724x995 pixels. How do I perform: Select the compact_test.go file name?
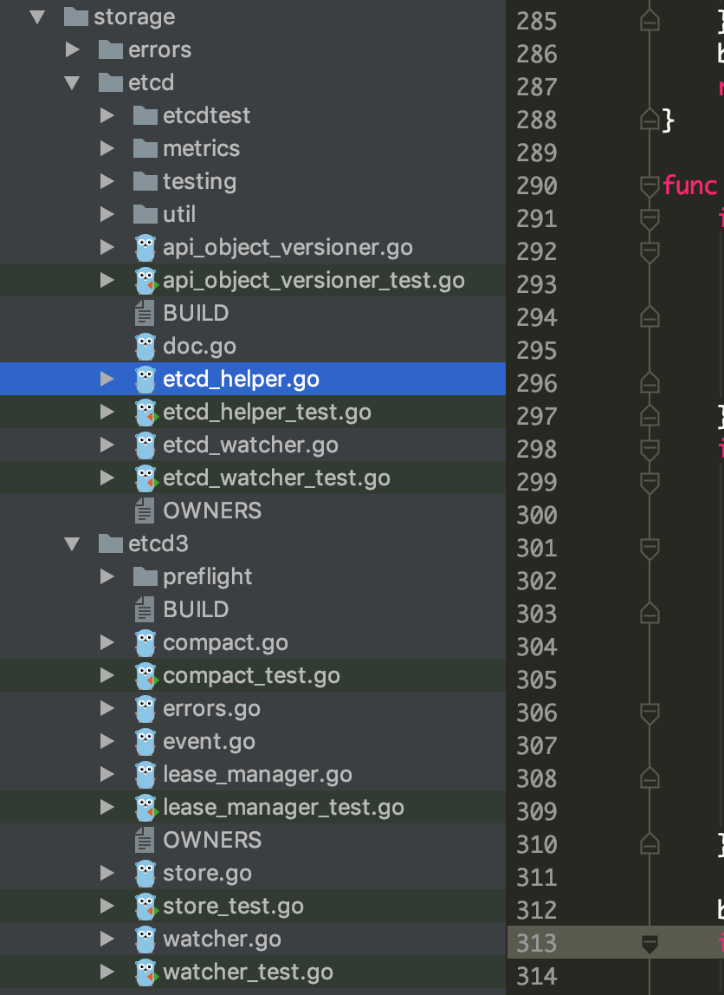tap(252, 676)
